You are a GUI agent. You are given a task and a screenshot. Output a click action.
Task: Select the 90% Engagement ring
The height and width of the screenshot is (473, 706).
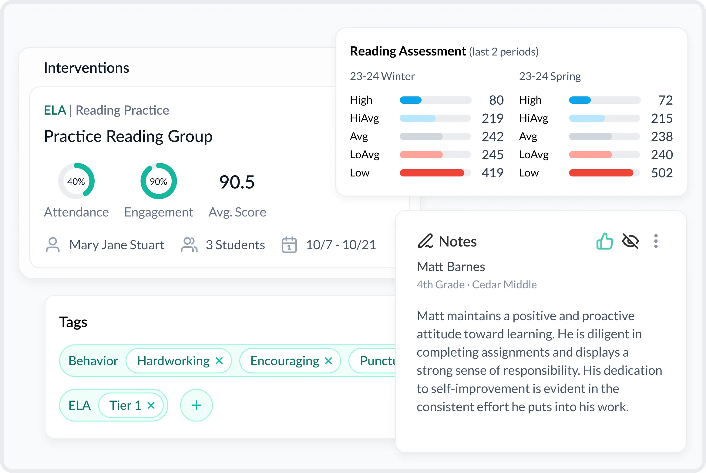click(159, 181)
